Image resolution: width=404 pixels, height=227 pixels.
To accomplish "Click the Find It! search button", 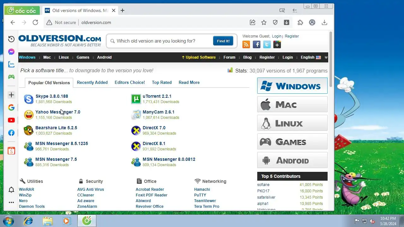I will point(223,41).
